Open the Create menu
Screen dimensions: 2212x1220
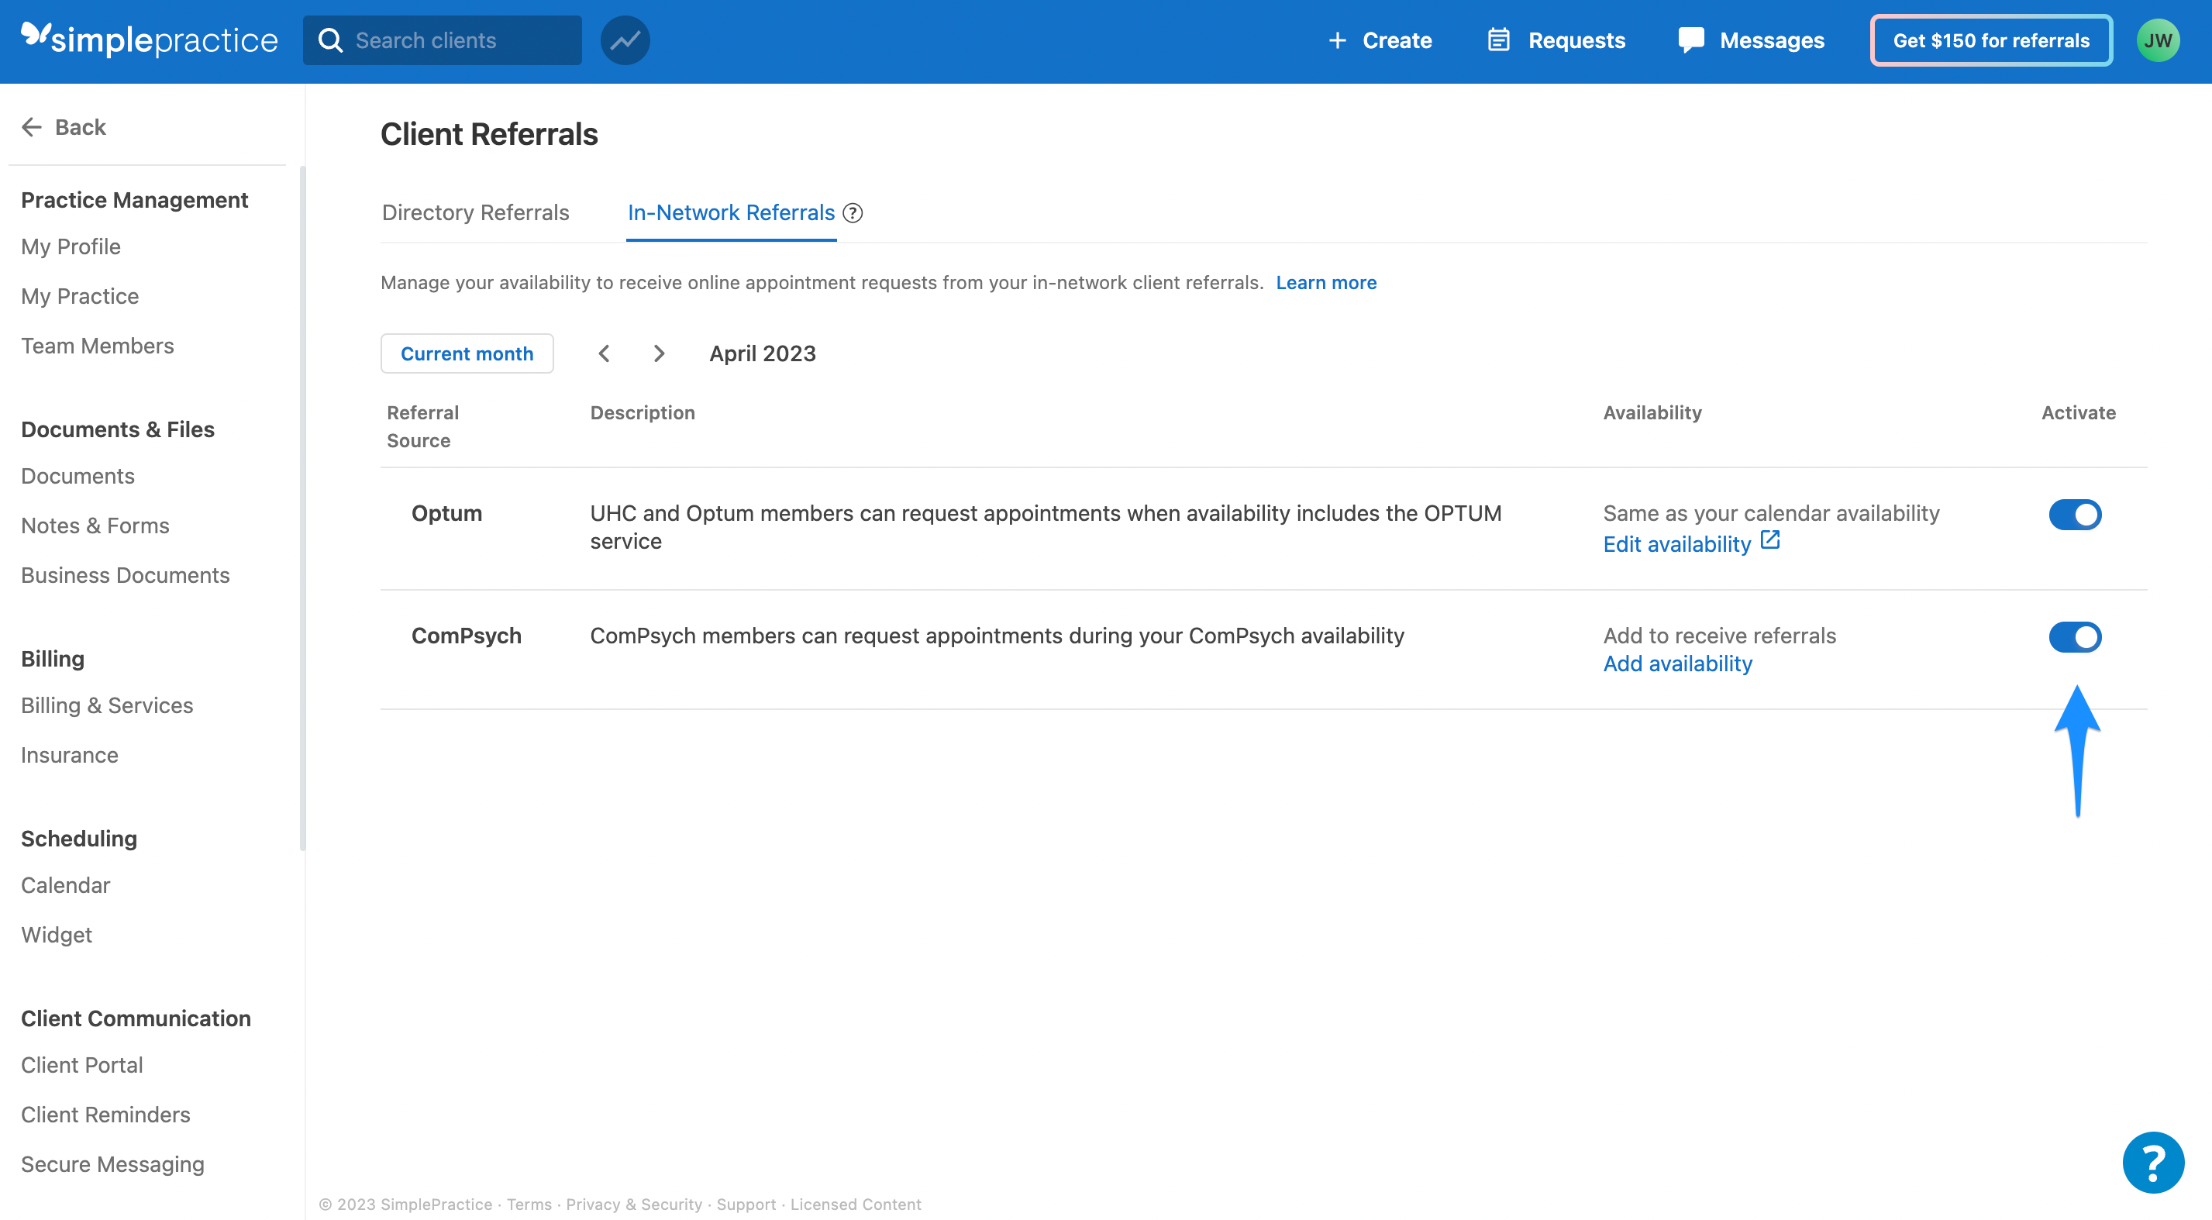click(x=1380, y=40)
